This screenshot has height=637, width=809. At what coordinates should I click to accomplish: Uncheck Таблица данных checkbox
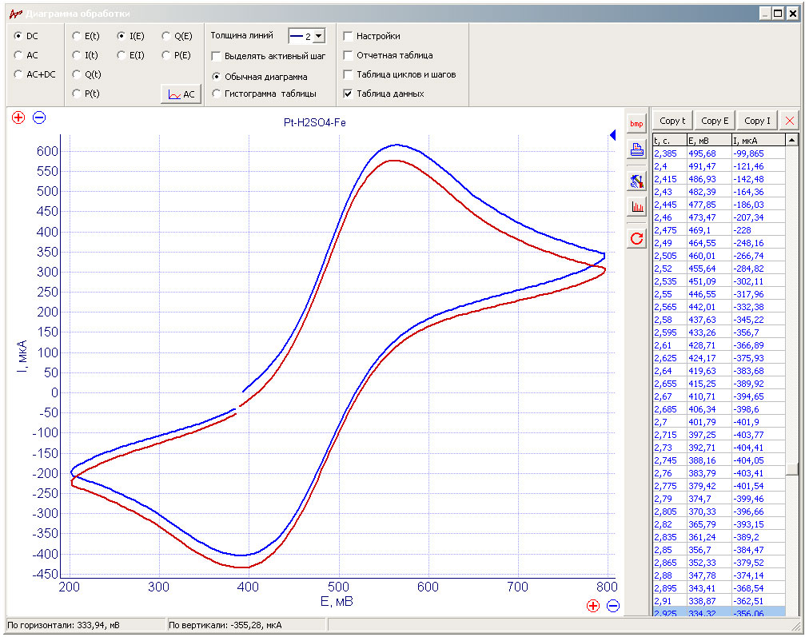(x=349, y=93)
